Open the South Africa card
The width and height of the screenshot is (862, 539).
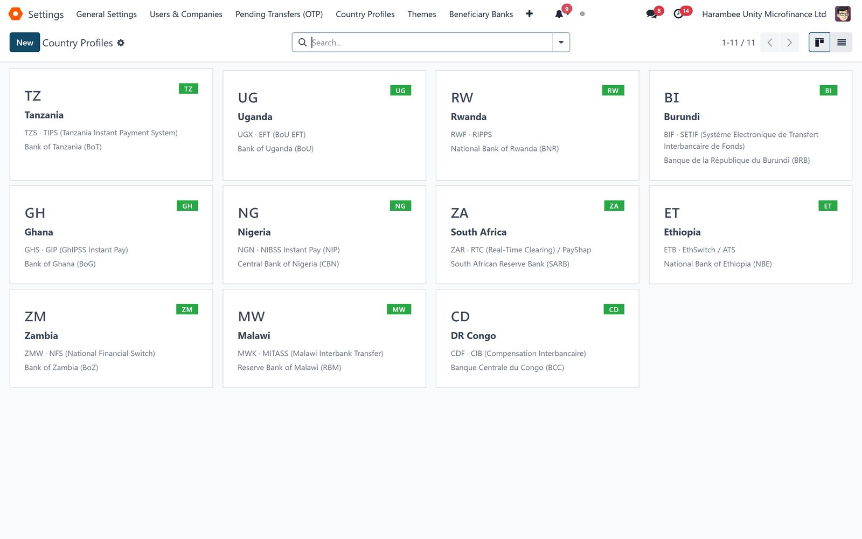coord(537,235)
